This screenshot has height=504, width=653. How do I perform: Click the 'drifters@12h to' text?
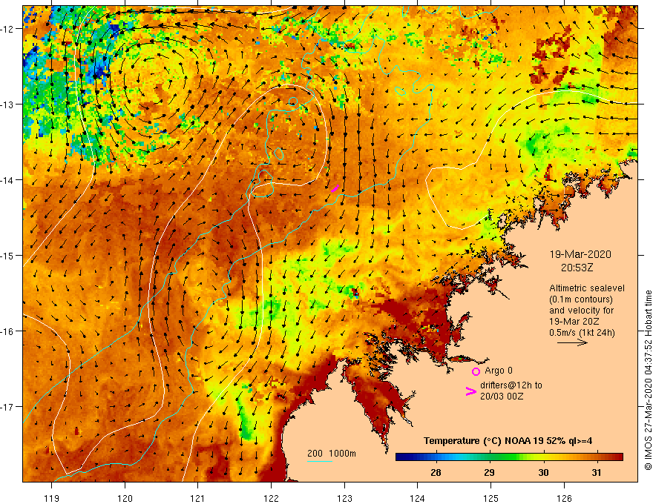(x=511, y=385)
